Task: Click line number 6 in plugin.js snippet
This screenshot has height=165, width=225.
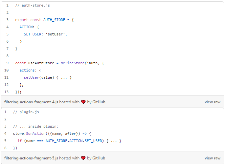Action: click(5, 148)
